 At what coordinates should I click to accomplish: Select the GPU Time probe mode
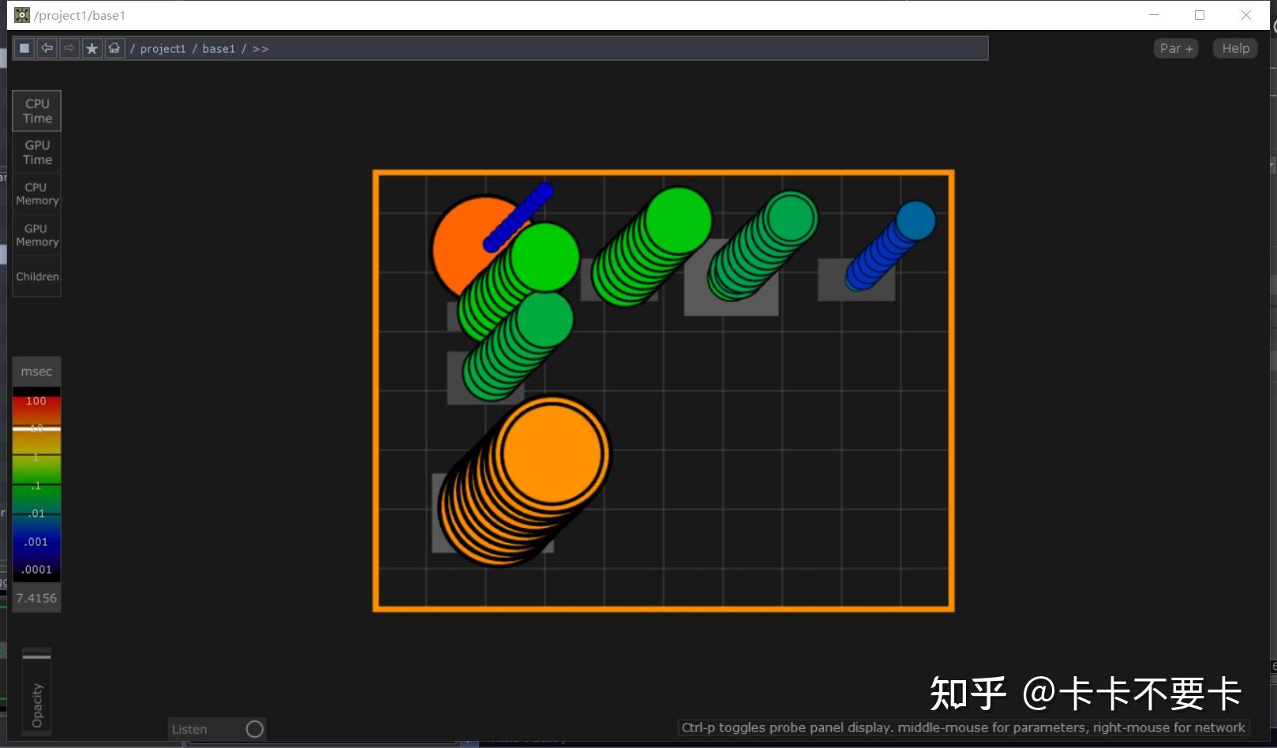(36, 151)
